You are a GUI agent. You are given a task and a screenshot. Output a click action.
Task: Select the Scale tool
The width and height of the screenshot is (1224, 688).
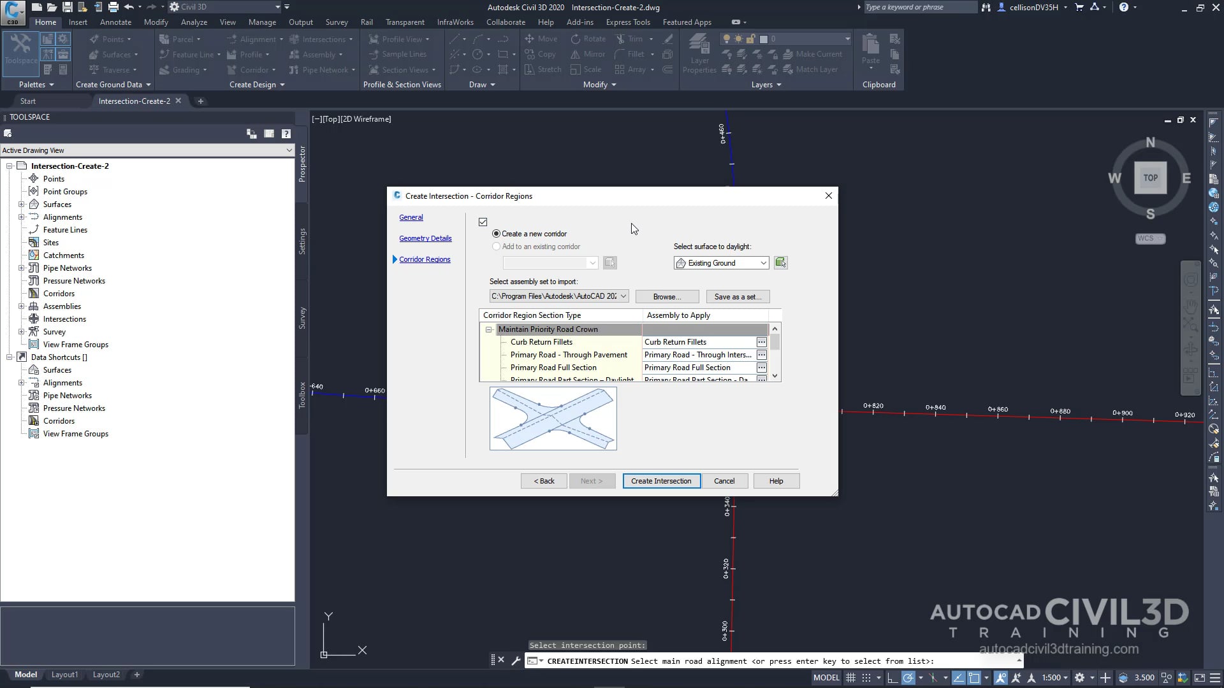tap(586, 69)
